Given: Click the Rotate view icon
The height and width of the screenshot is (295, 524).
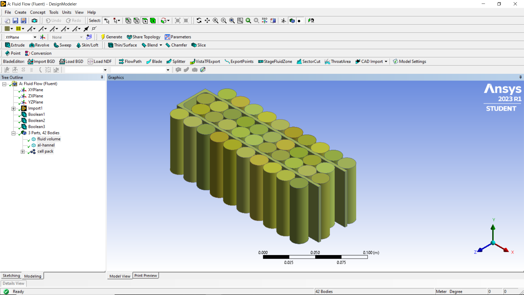Looking at the screenshot, I should [199, 20].
